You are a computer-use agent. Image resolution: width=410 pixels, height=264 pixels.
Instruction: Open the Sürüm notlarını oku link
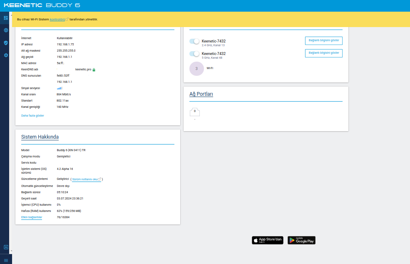[x=85, y=179]
